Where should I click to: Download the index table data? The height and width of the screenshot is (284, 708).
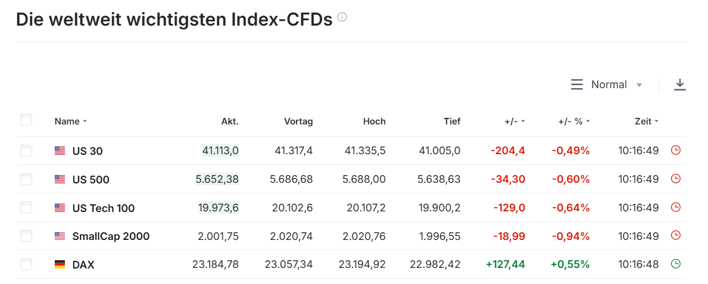(x=680, y=85)
